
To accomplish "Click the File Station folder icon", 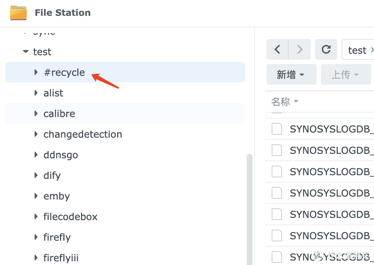I will coord(18,13).
